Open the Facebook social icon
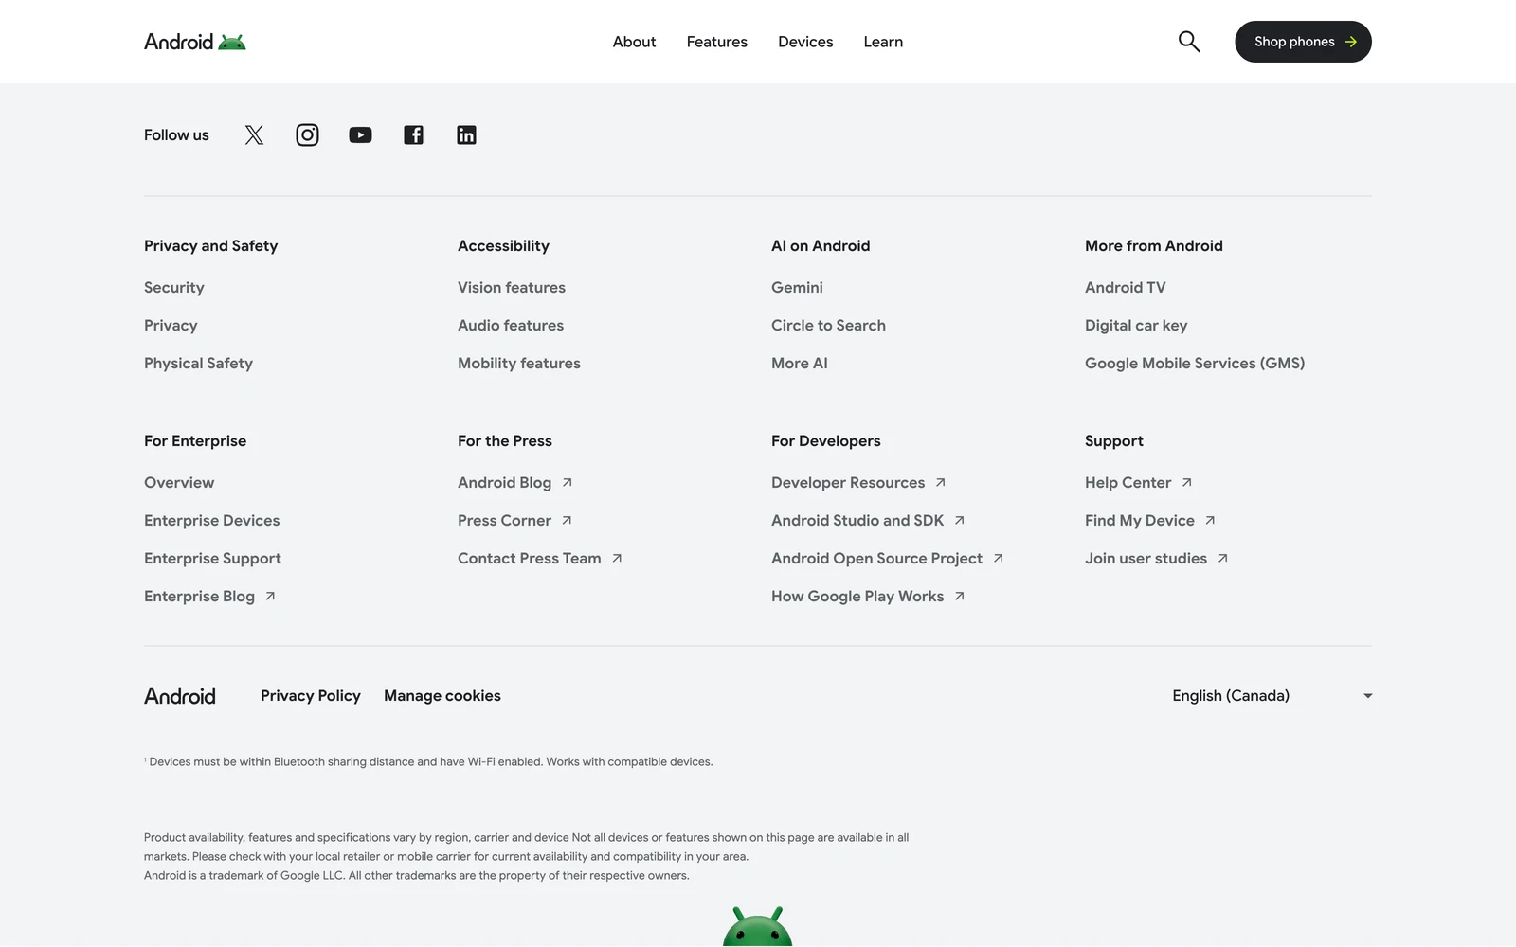This screenshot has width=1516, height=947. coord(413,135)
